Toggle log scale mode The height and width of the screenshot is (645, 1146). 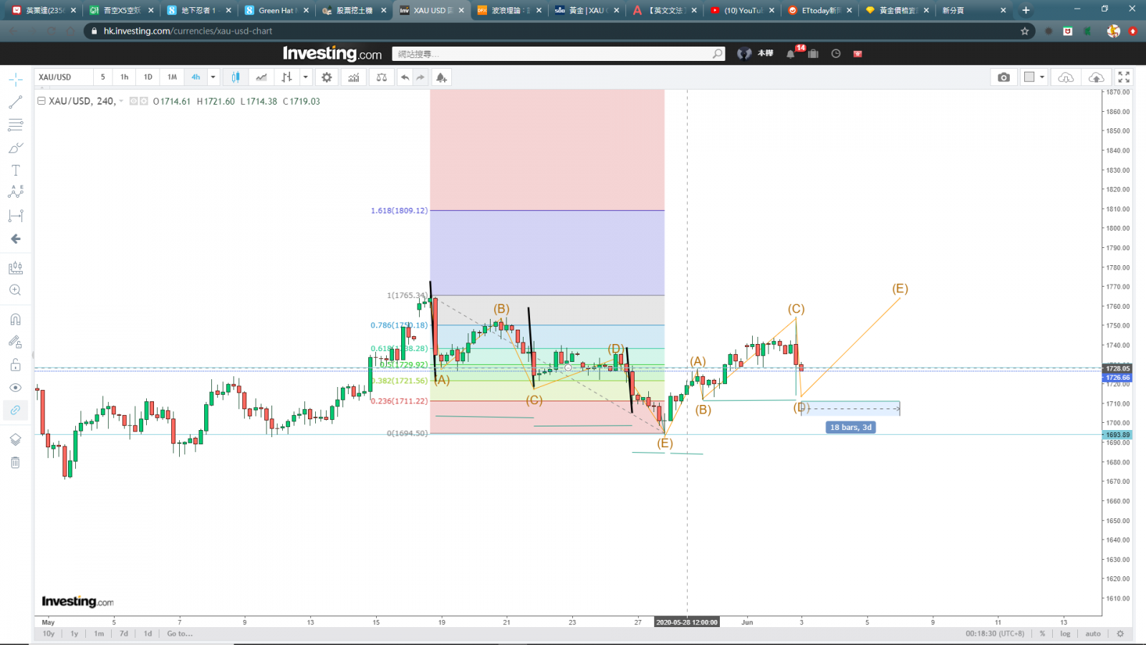[x=1065, y=634]
